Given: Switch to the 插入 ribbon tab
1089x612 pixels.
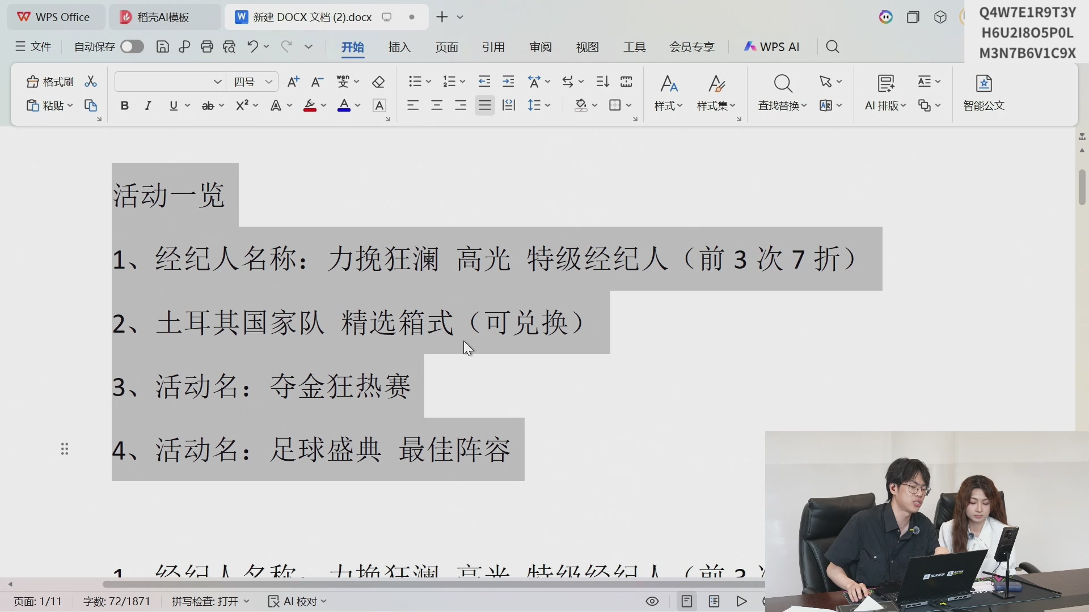Looking at the screenshot, I should click(x=399, y=47).
